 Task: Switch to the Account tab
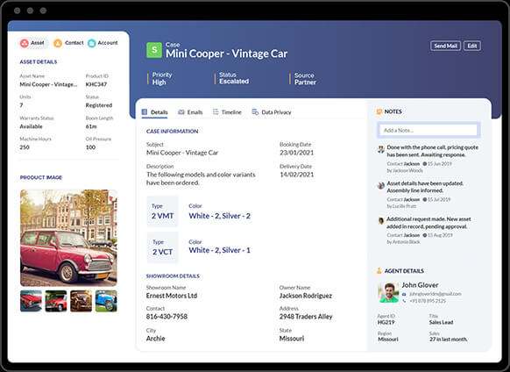(103, 43)
